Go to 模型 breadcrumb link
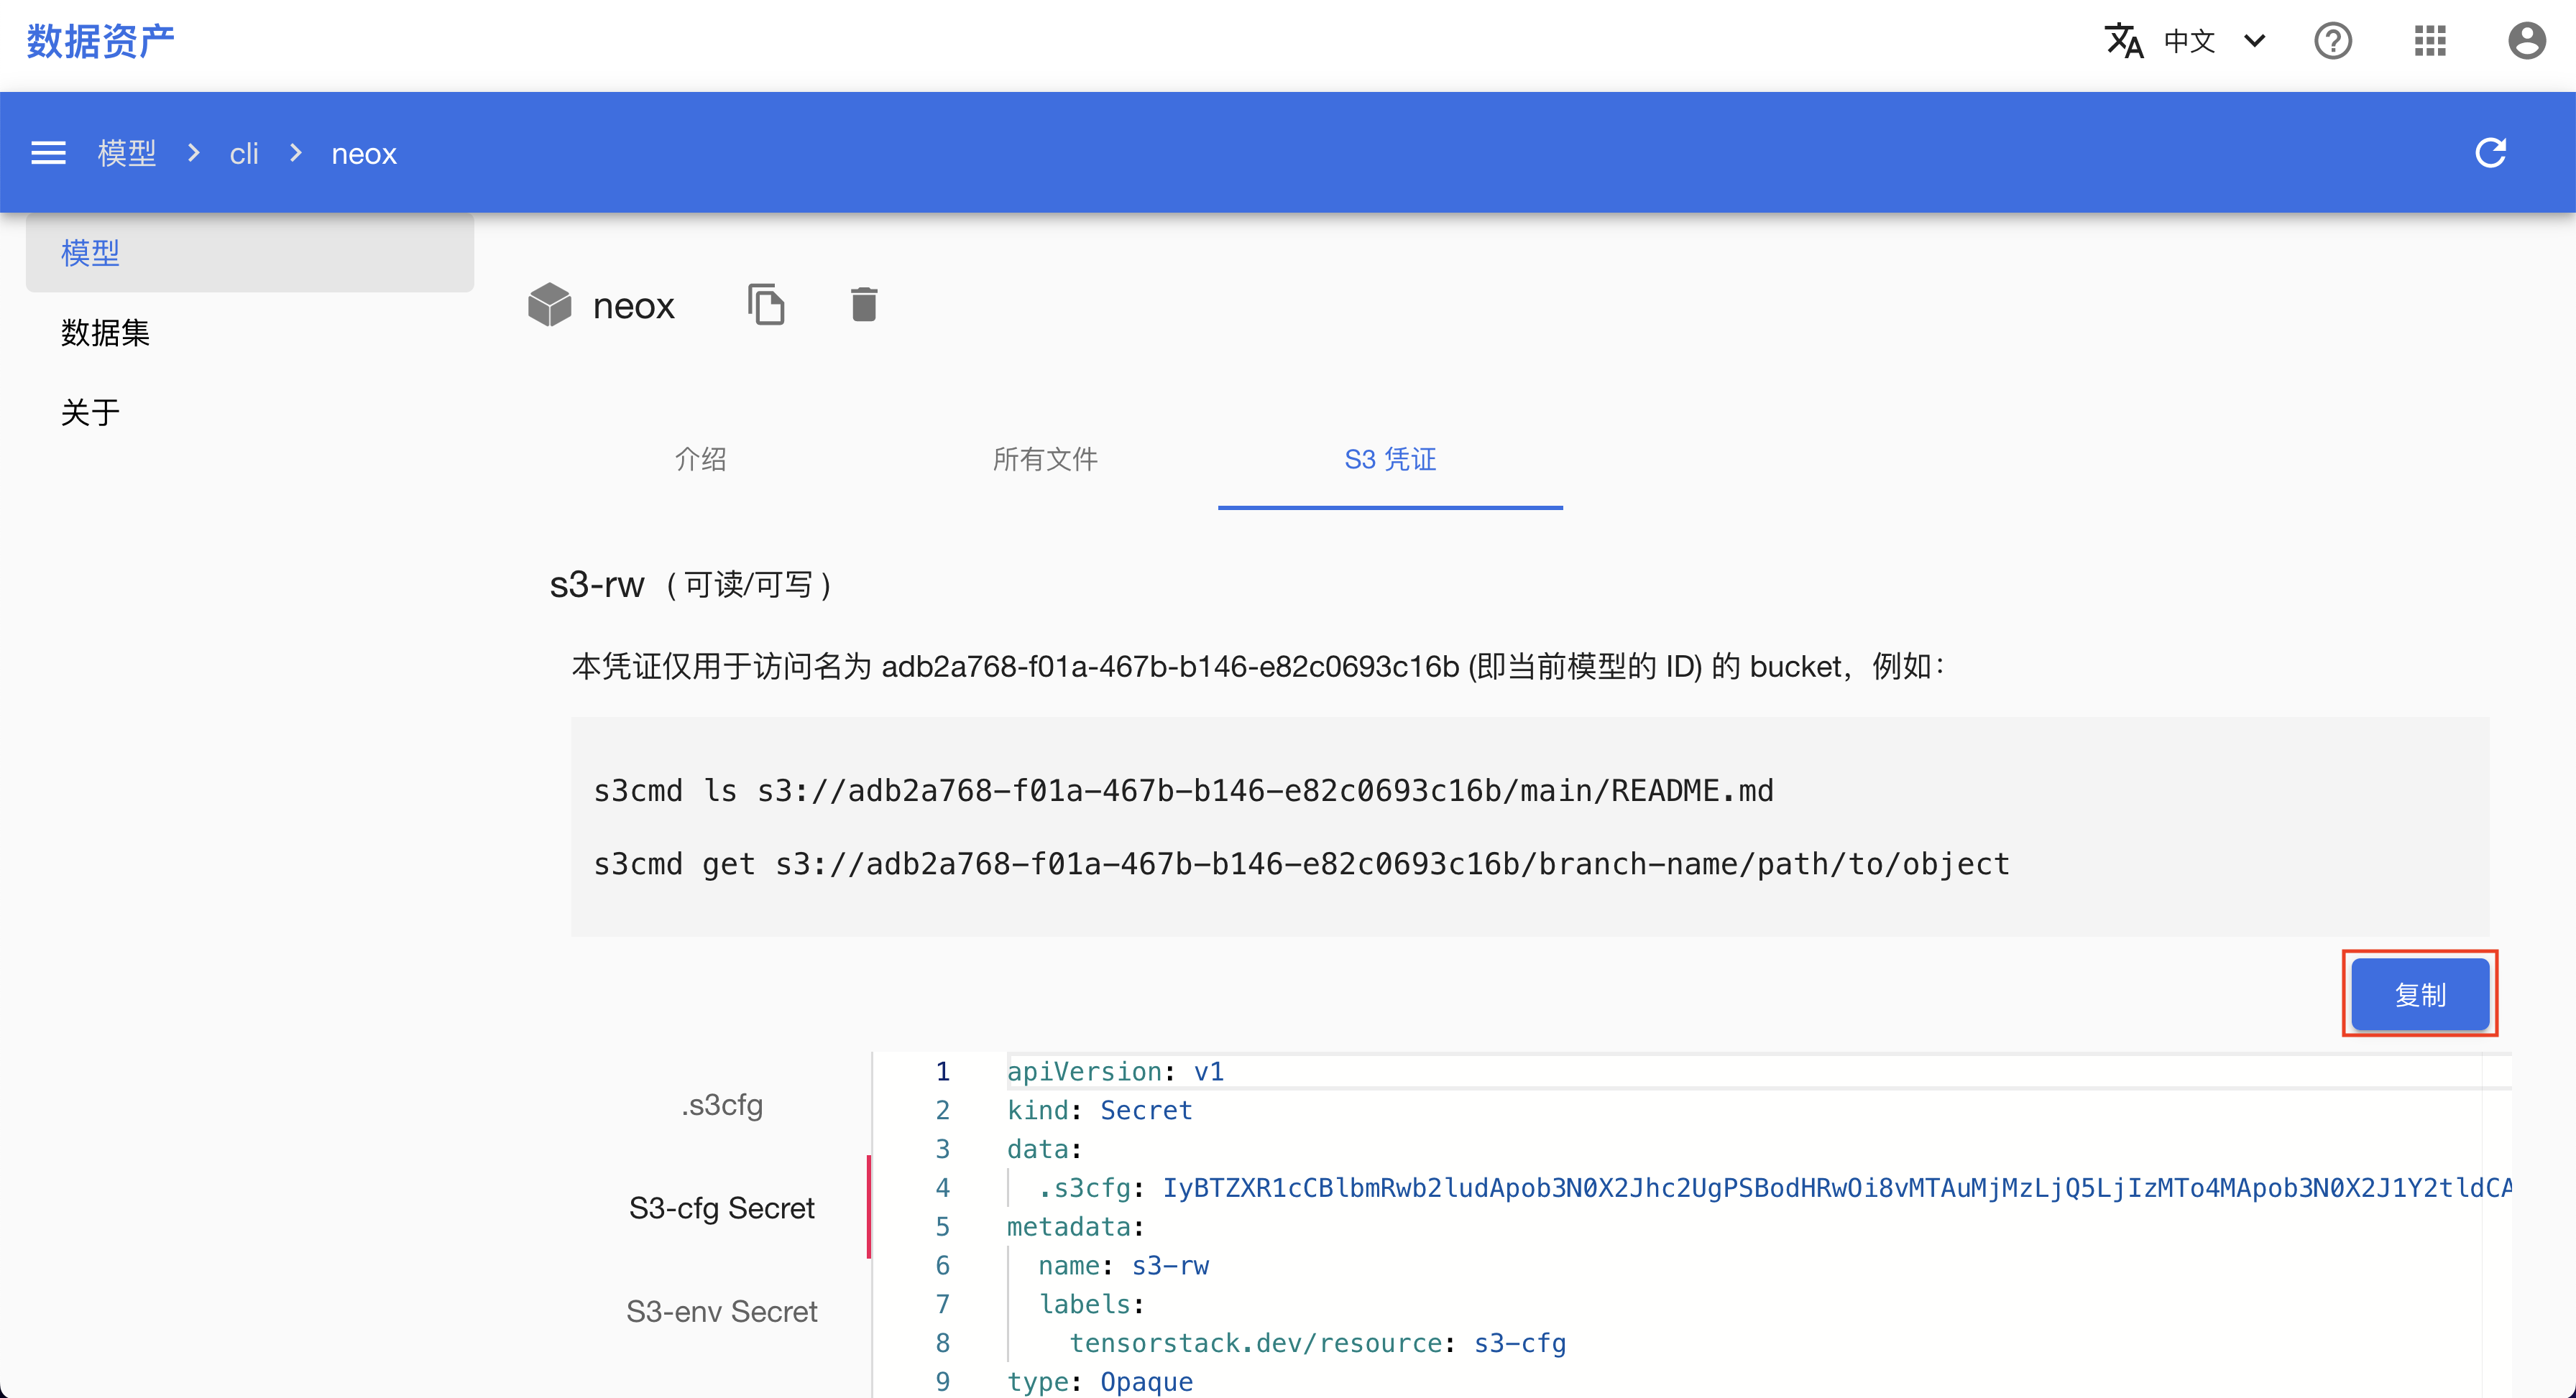This screenshot has height=1398, width=2576. pos(127,153)
